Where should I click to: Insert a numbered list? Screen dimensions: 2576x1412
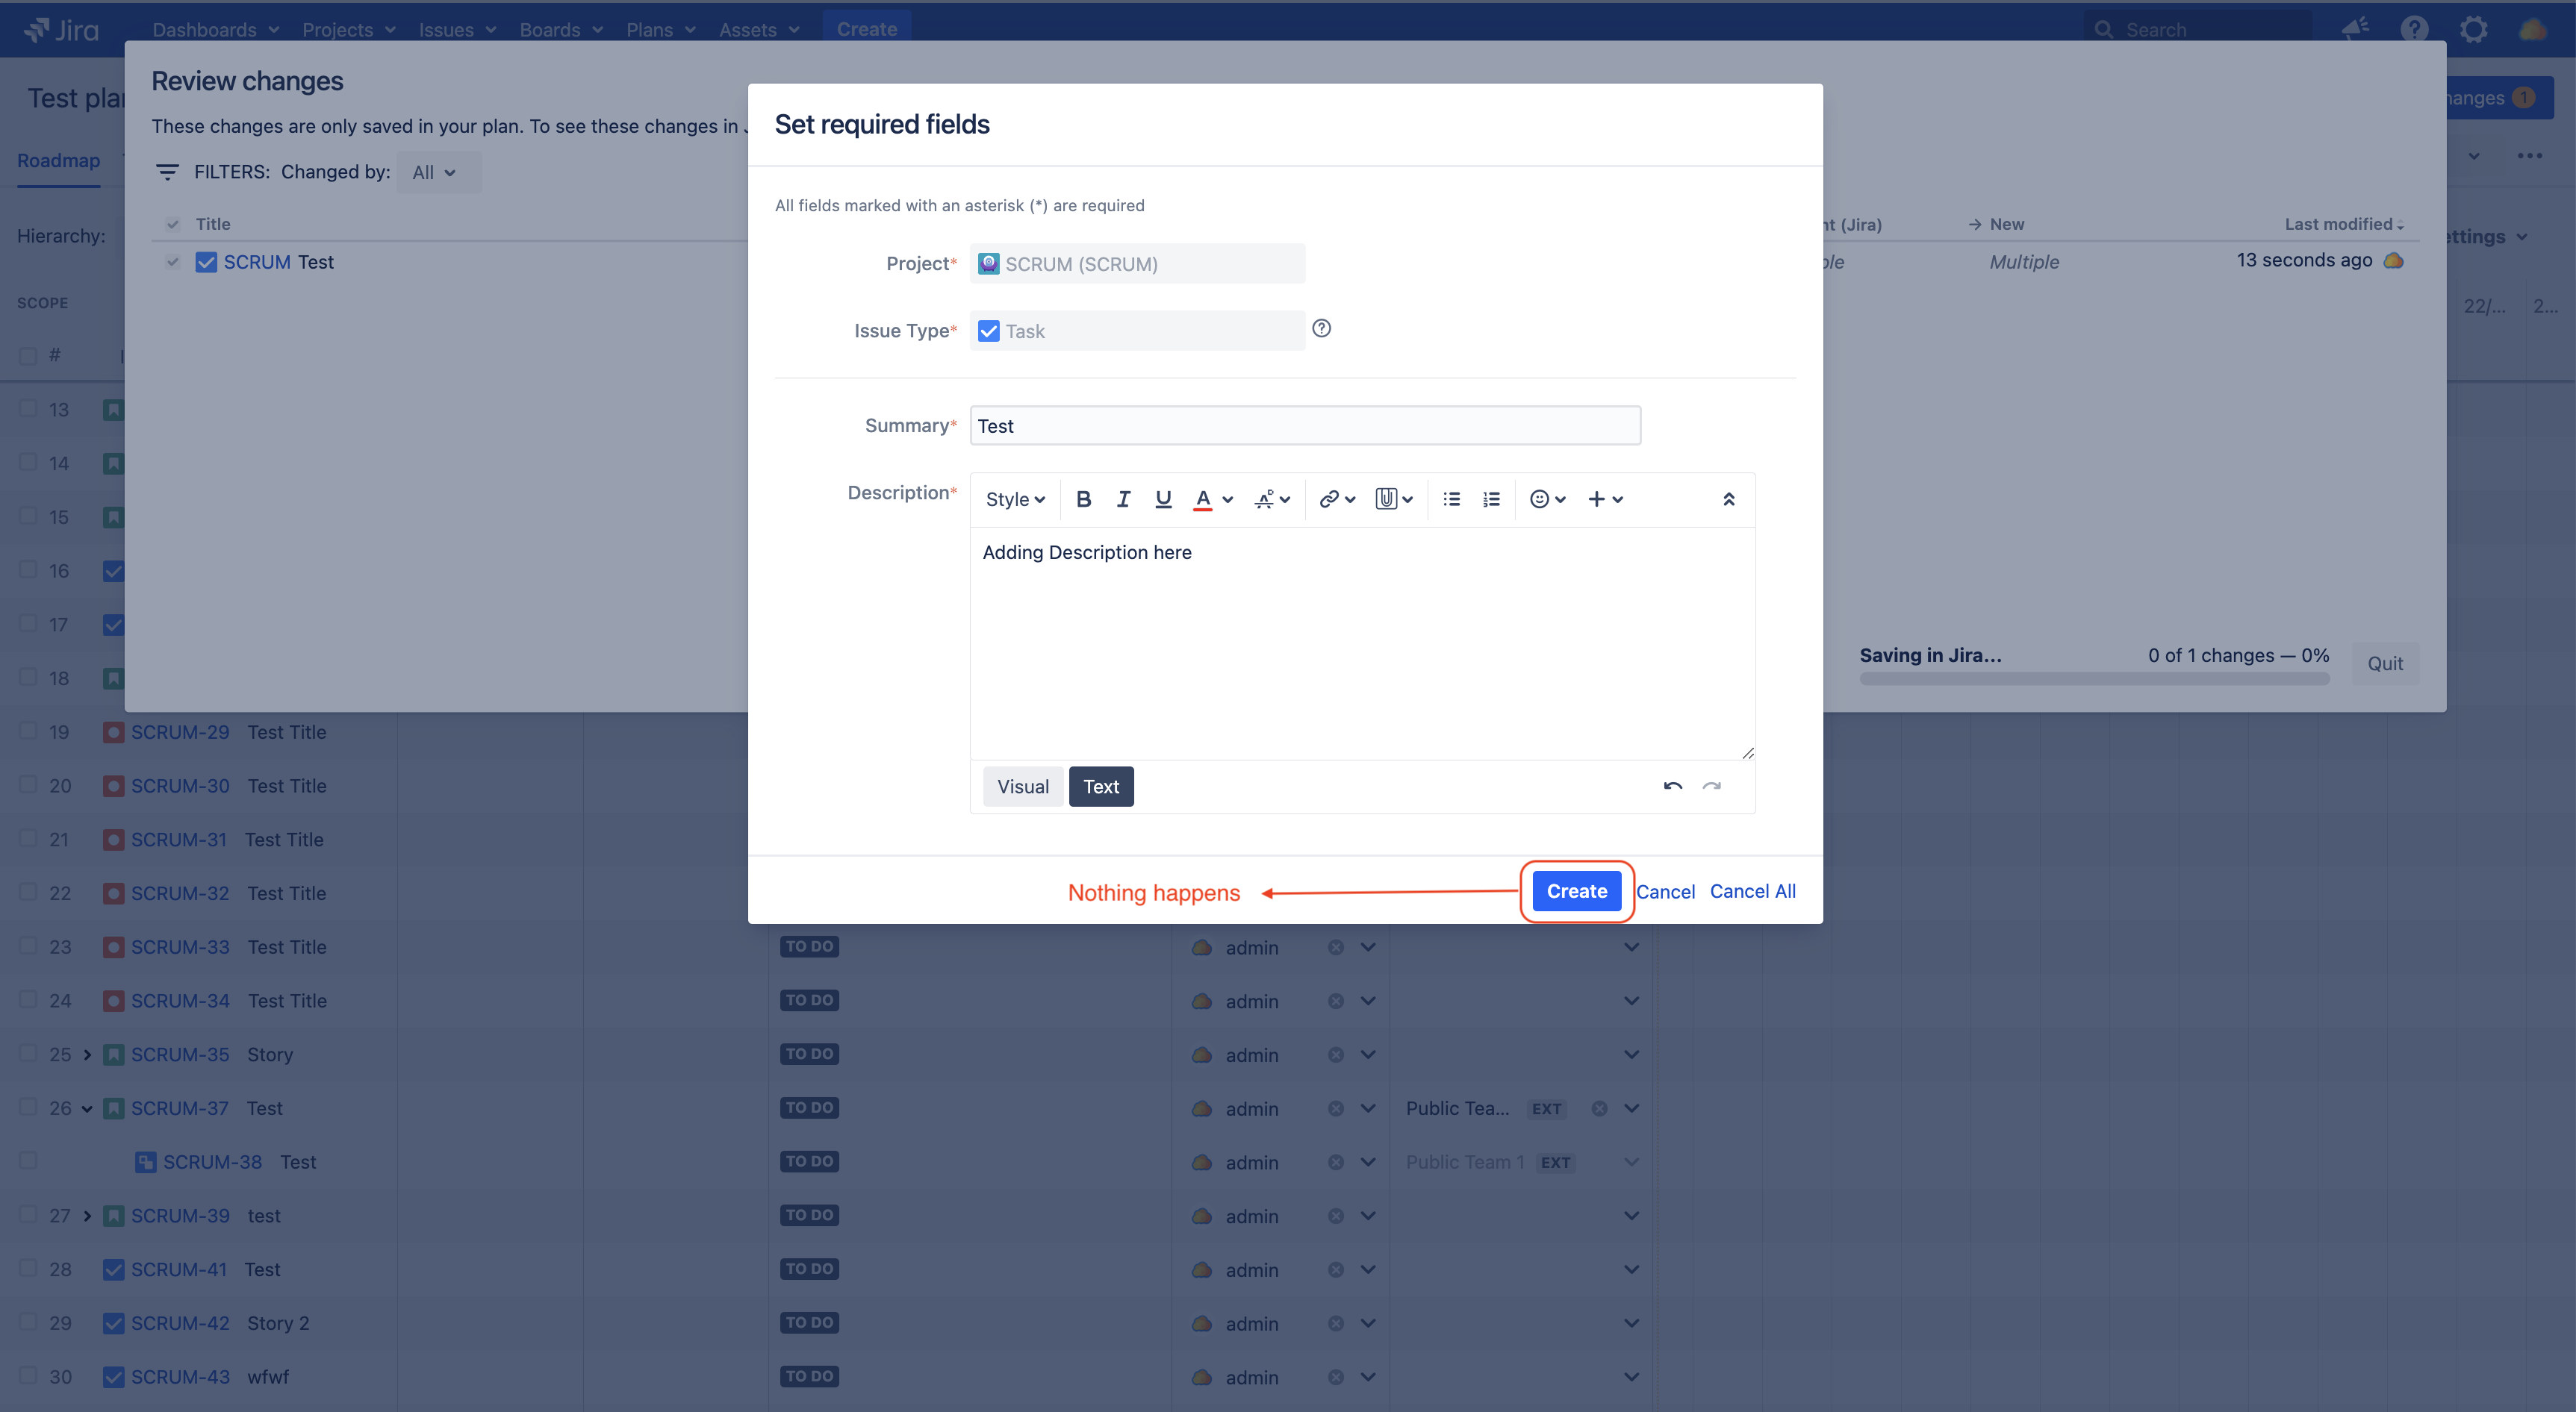pyautogui.click(x=1491, y=499)
